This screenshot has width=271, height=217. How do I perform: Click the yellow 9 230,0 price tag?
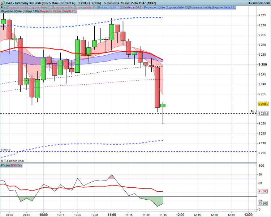click(x=263, y=104)
